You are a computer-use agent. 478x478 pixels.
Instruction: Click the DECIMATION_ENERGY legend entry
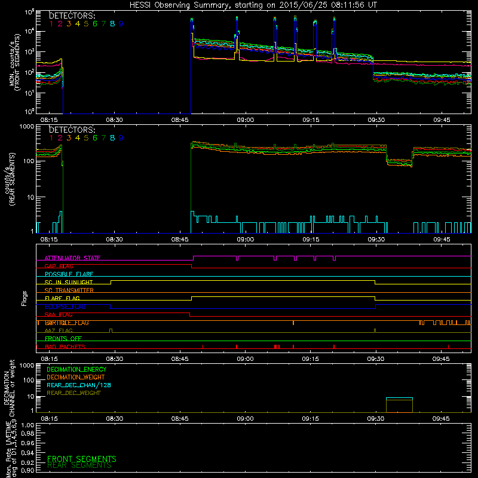point(76,369)
